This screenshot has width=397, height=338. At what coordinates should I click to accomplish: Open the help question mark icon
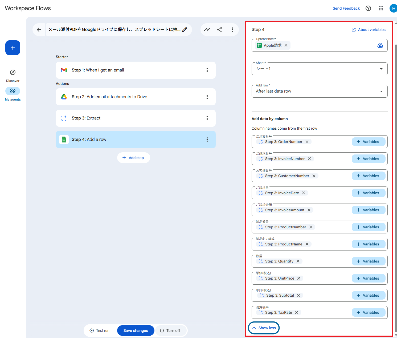[x=368, y=8]
